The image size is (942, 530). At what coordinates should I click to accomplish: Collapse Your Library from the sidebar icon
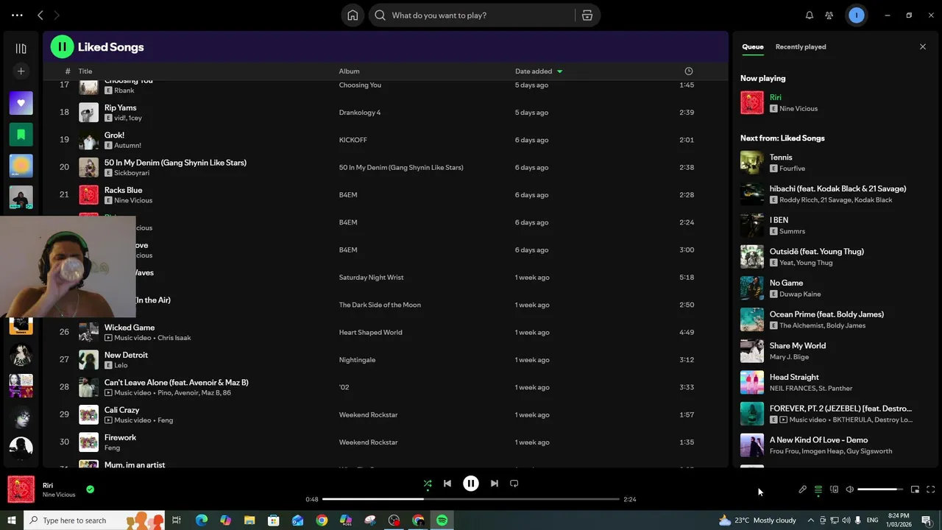(21, 49)
